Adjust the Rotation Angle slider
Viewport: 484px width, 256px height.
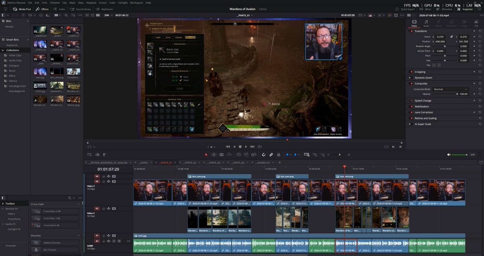(x=444, y=46)
